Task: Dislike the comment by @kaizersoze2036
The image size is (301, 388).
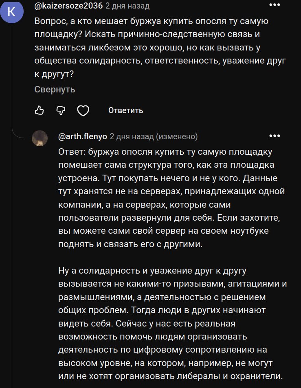Action: (61, 110)
